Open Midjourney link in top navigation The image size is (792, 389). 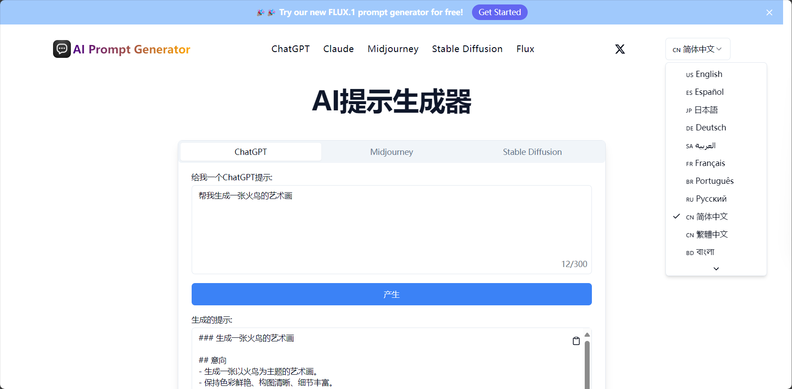click(393, 49)
